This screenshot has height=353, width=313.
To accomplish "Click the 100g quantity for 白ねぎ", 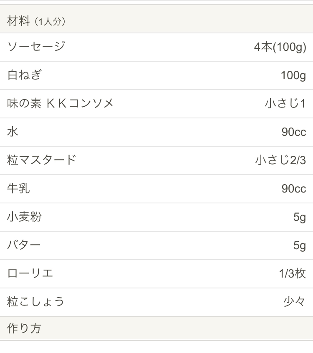I will click(293, 75).
